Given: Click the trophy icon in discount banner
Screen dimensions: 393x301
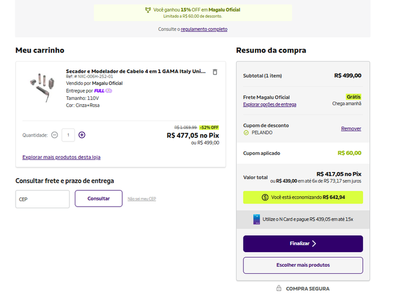Looking at the screenshot, I should pyautogui.click(x=148, y=10).
